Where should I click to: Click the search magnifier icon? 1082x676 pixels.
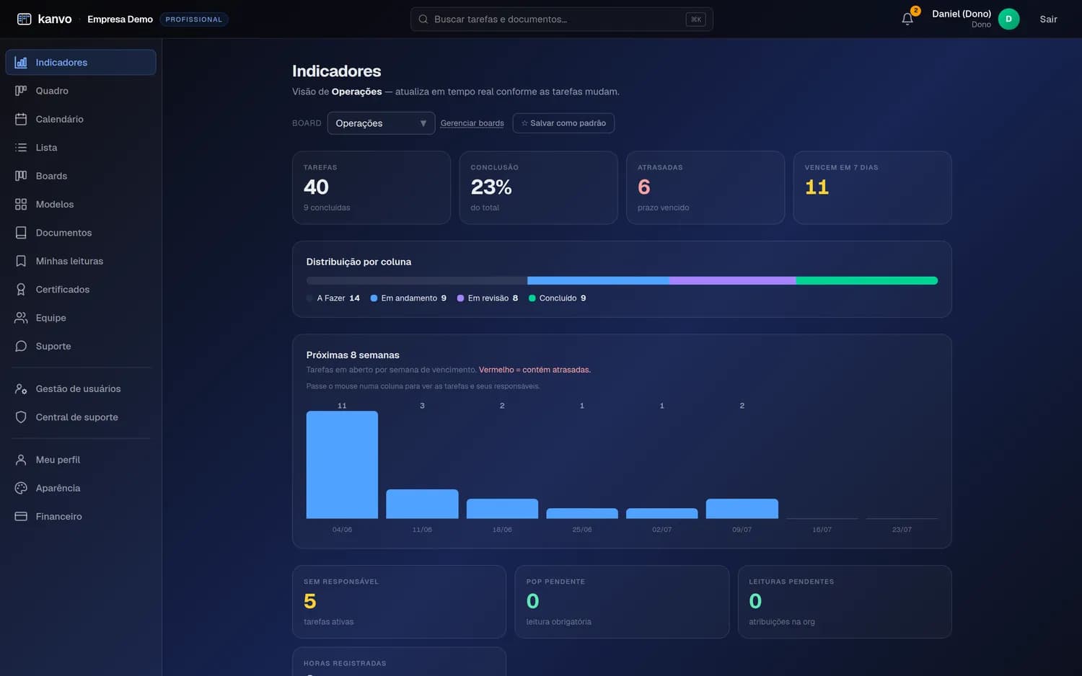point(423,19)
